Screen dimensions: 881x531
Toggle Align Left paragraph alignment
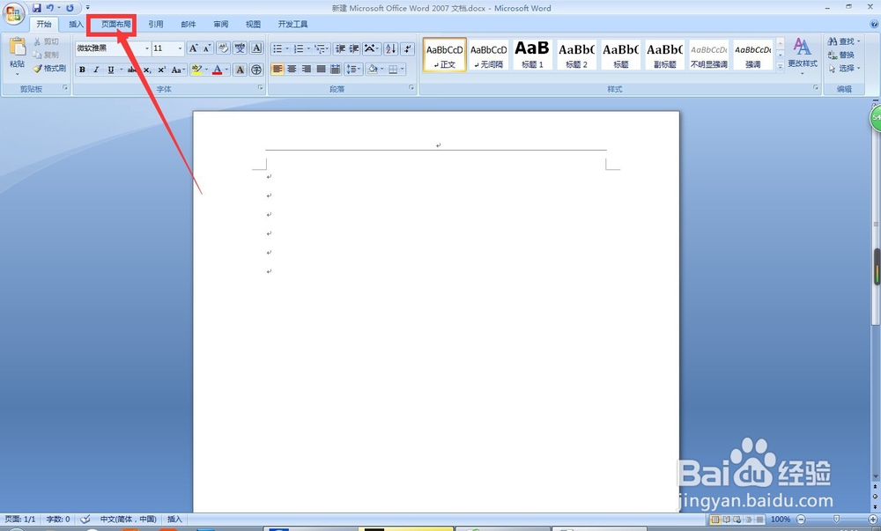(x=277, y=69)
